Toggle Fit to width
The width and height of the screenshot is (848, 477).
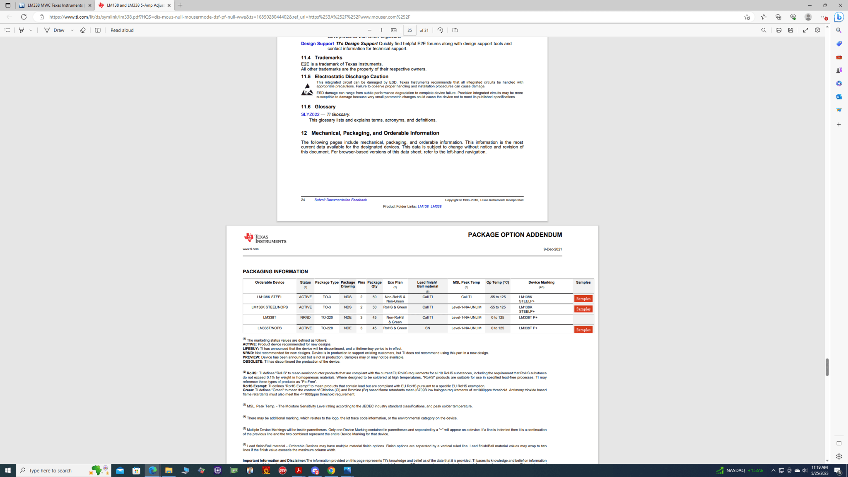click(394, 30)
